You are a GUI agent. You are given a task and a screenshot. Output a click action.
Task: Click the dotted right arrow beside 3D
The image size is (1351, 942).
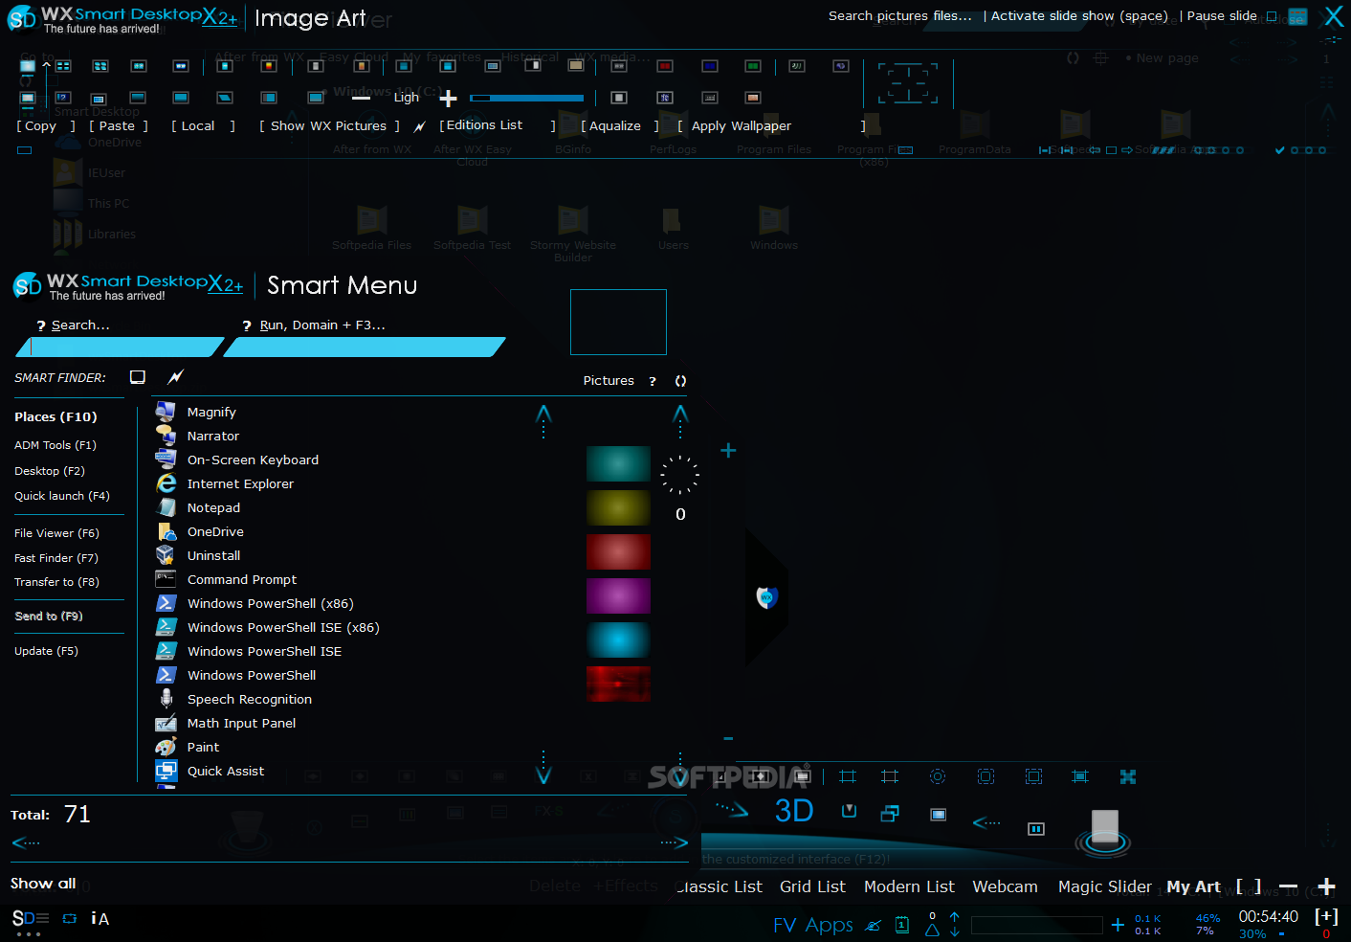pos(733,810)
